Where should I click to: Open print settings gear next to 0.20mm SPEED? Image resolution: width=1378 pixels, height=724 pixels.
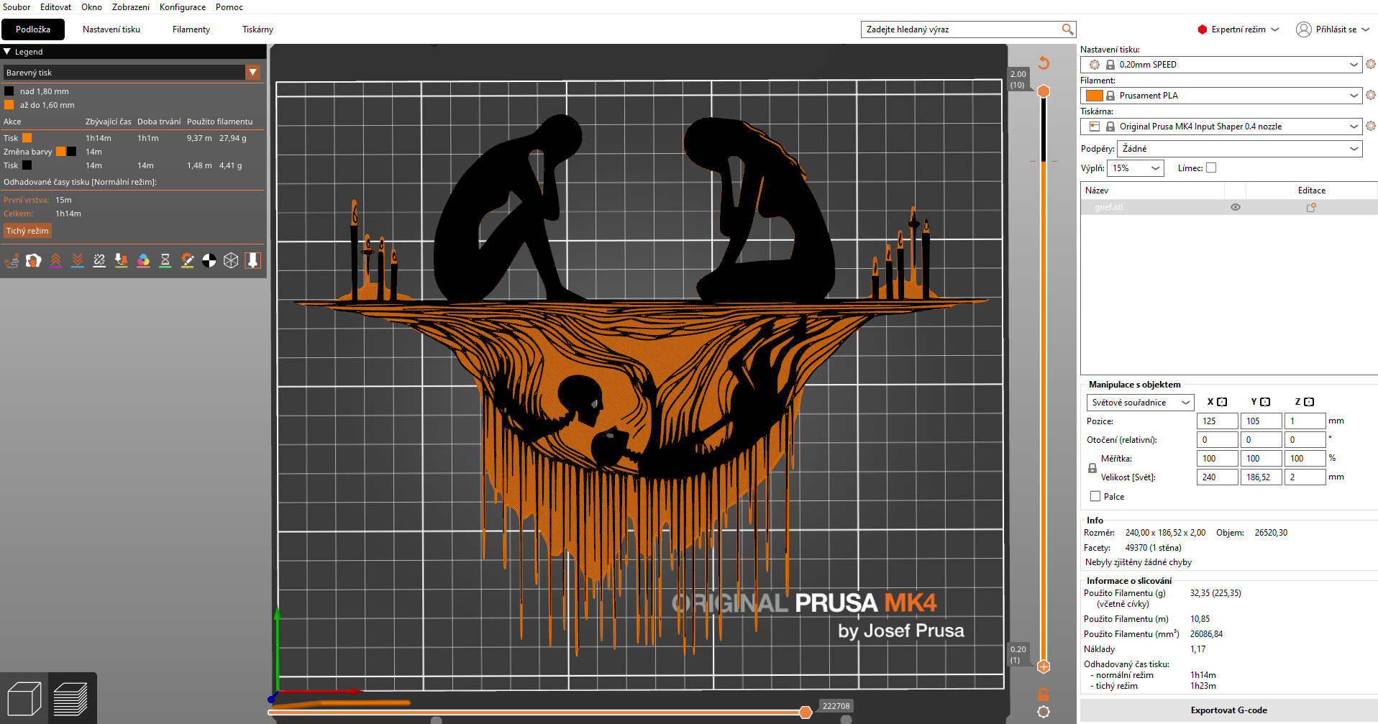coord(1371,64)
